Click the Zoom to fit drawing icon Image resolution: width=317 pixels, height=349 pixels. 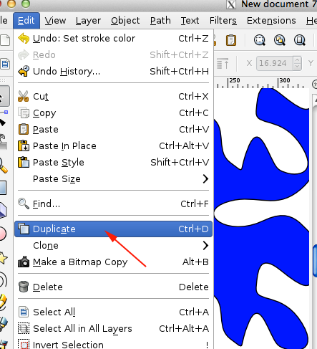tap(279, 40)
